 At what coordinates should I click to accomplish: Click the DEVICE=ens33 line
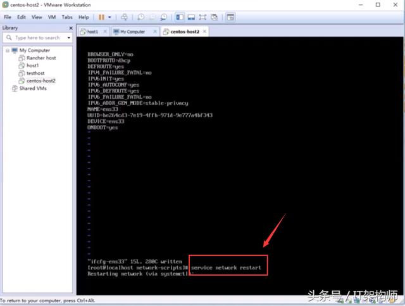click(x=106, y=122)
